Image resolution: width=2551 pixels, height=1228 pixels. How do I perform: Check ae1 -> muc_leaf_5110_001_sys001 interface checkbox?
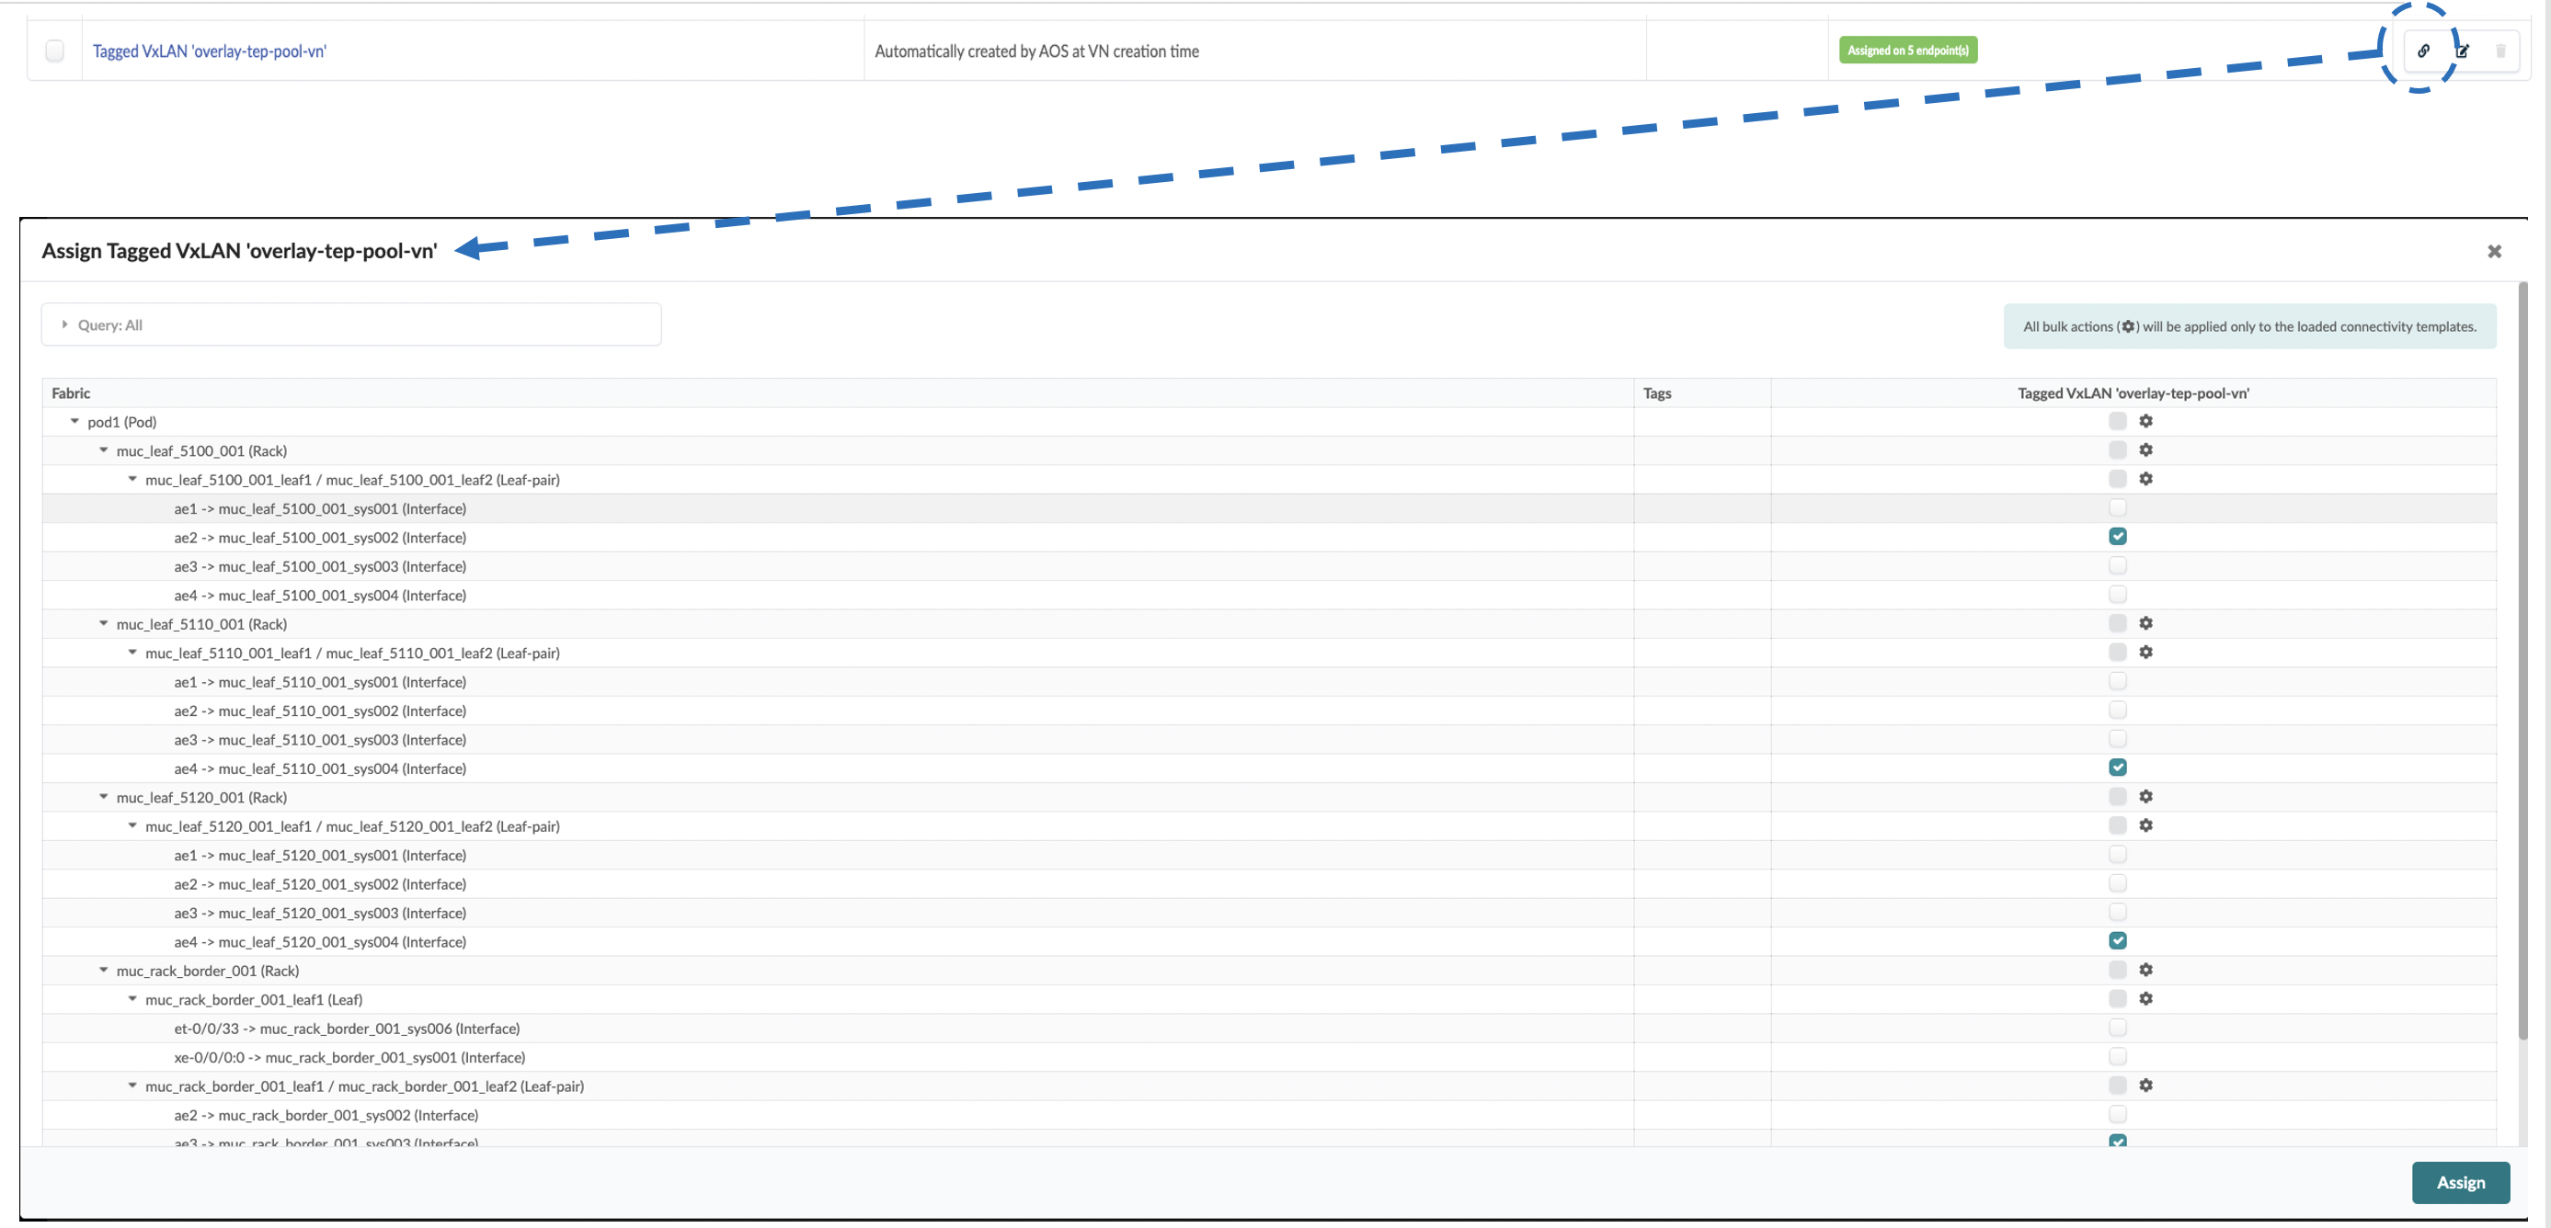pyautogui.click(x=2117, y=681)
